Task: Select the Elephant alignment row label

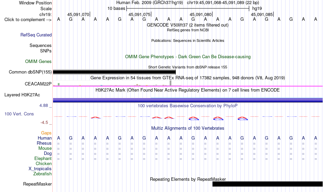Action: (43, 159)
